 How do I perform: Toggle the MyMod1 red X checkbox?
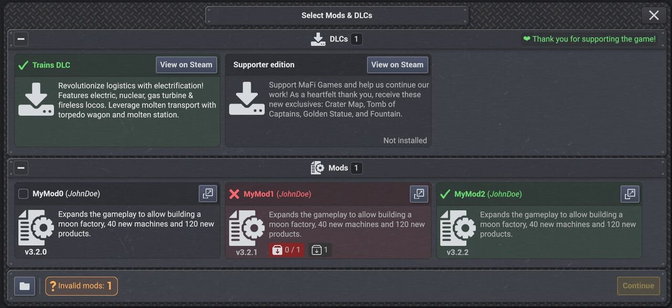[x=234, y=194]
